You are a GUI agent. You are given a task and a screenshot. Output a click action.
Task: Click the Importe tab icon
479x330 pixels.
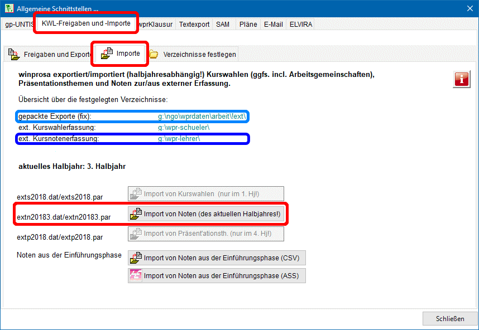(107, 54)
